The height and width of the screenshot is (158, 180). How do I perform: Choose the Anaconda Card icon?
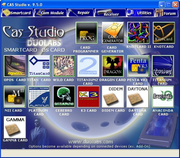[x=163, y=96]
